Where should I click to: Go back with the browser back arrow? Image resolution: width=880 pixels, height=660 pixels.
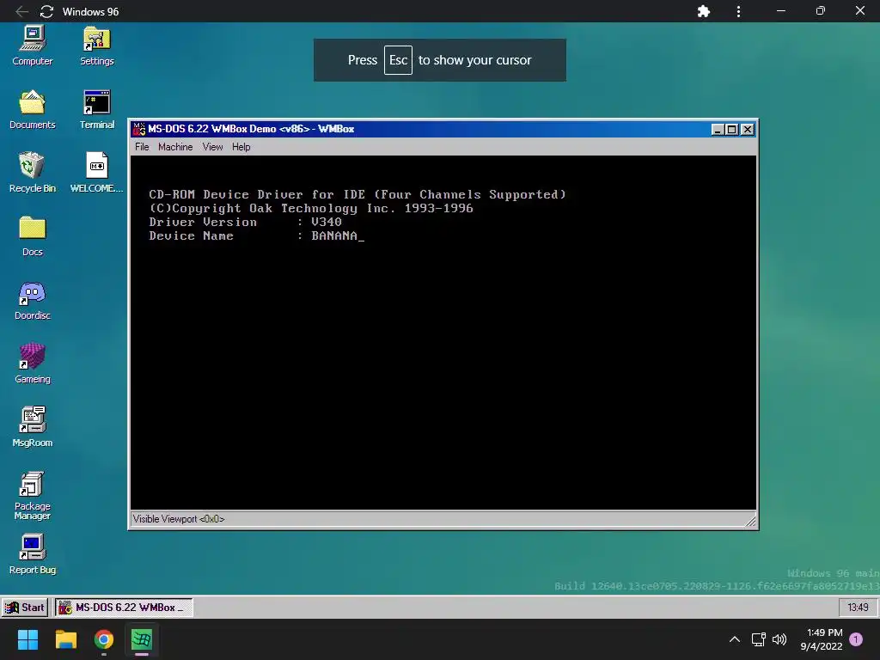[x=21, y=11]
